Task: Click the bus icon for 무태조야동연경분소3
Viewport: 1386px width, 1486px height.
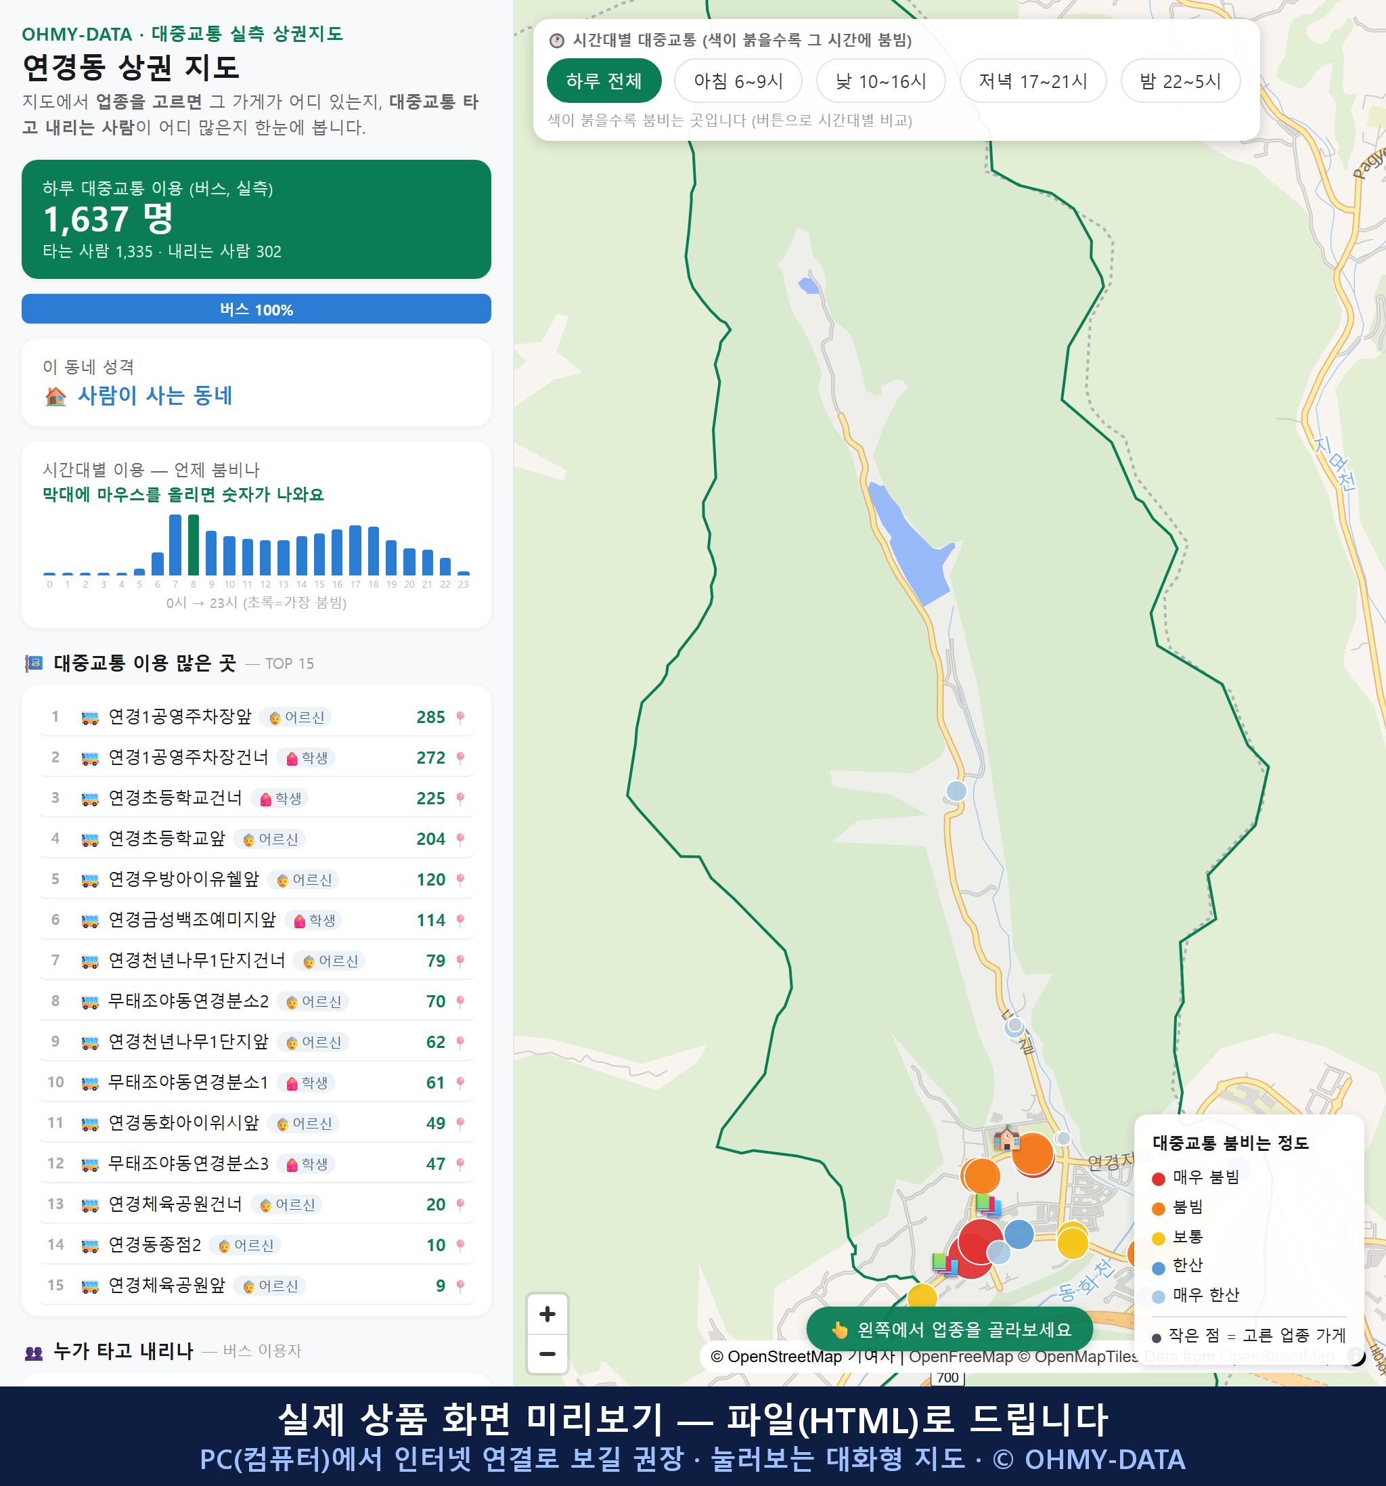Action: click(89, 1164)
